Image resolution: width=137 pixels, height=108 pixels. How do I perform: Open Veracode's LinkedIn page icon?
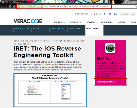coord(115,14)
